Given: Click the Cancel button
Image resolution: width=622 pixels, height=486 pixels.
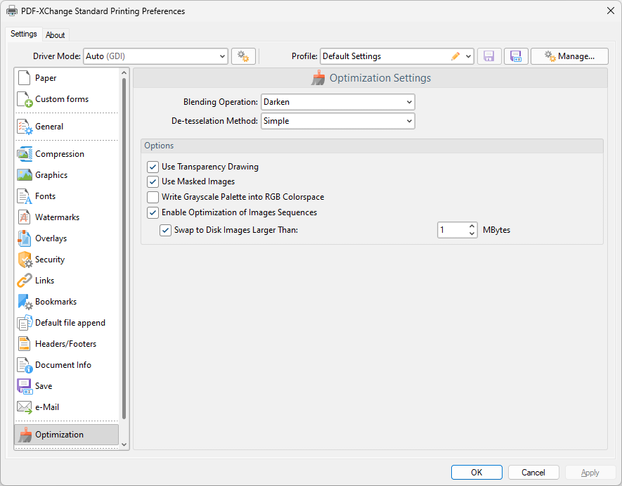Looking at the screenshot, I should tap(533, 473).
